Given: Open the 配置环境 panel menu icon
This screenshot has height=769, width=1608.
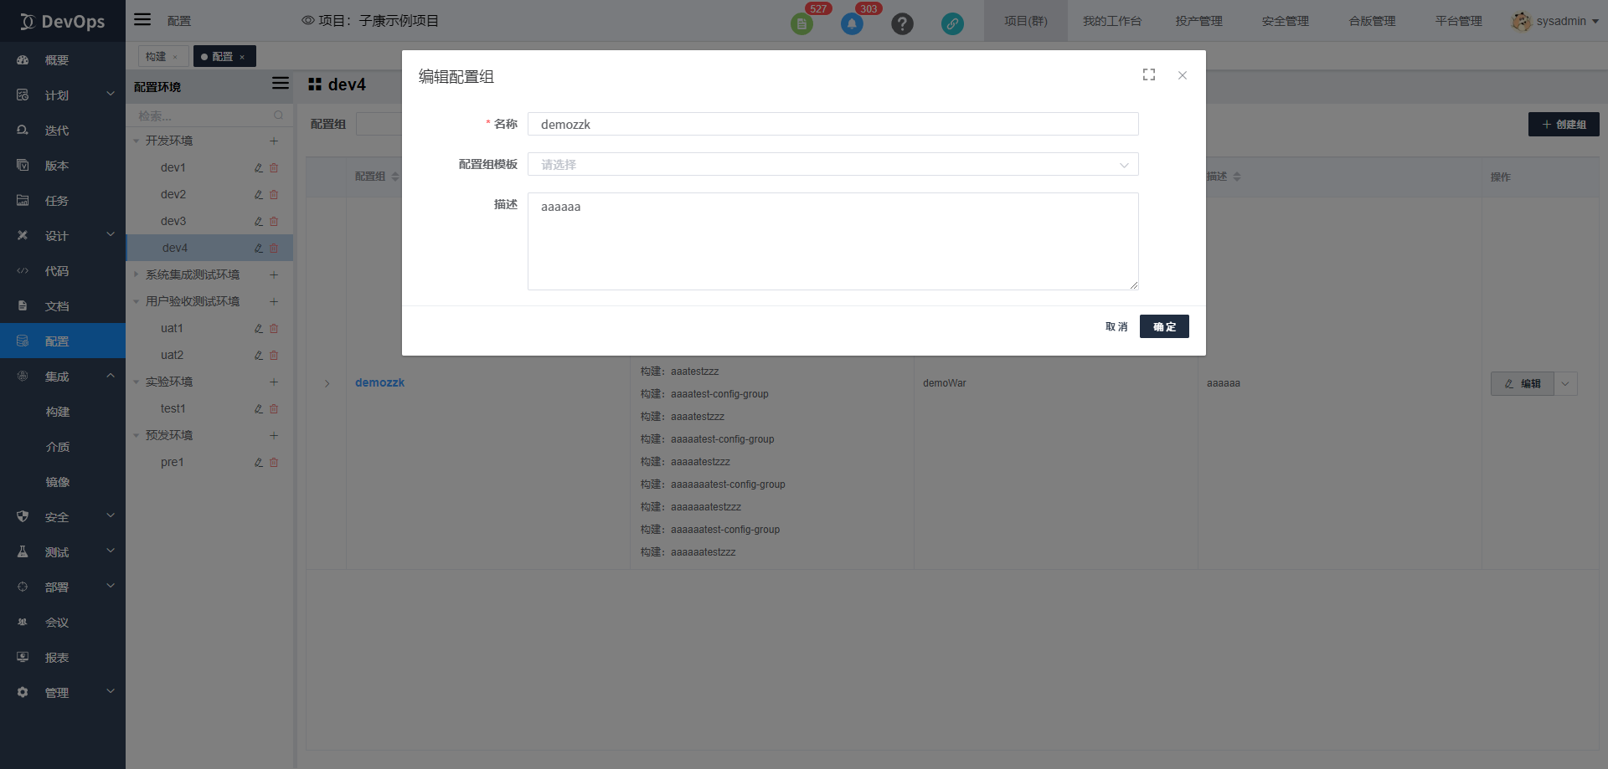Looking at the screenshot, I should pos(281,84).
